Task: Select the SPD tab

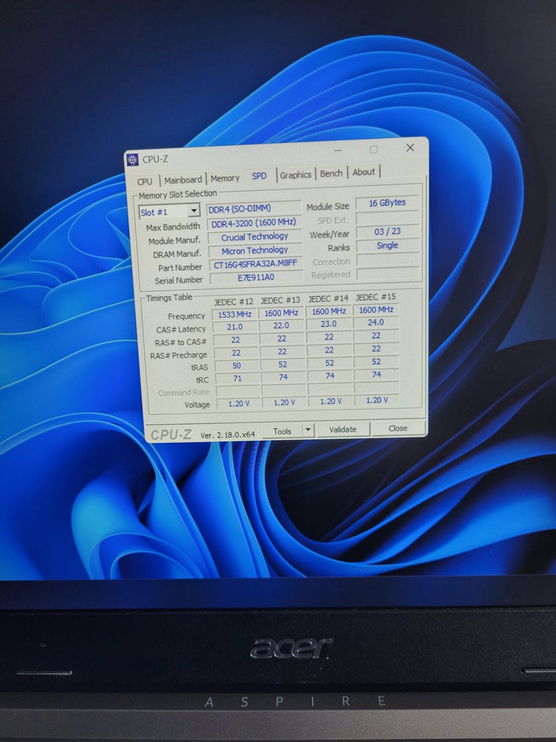Action: (259, 176)
